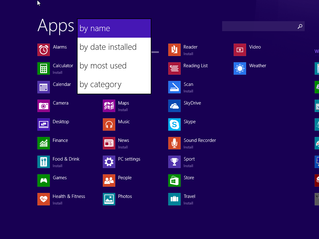Click the Skype label
This screenshot has width=319, height=239.
pyautogui.click(x=190, y=122)
